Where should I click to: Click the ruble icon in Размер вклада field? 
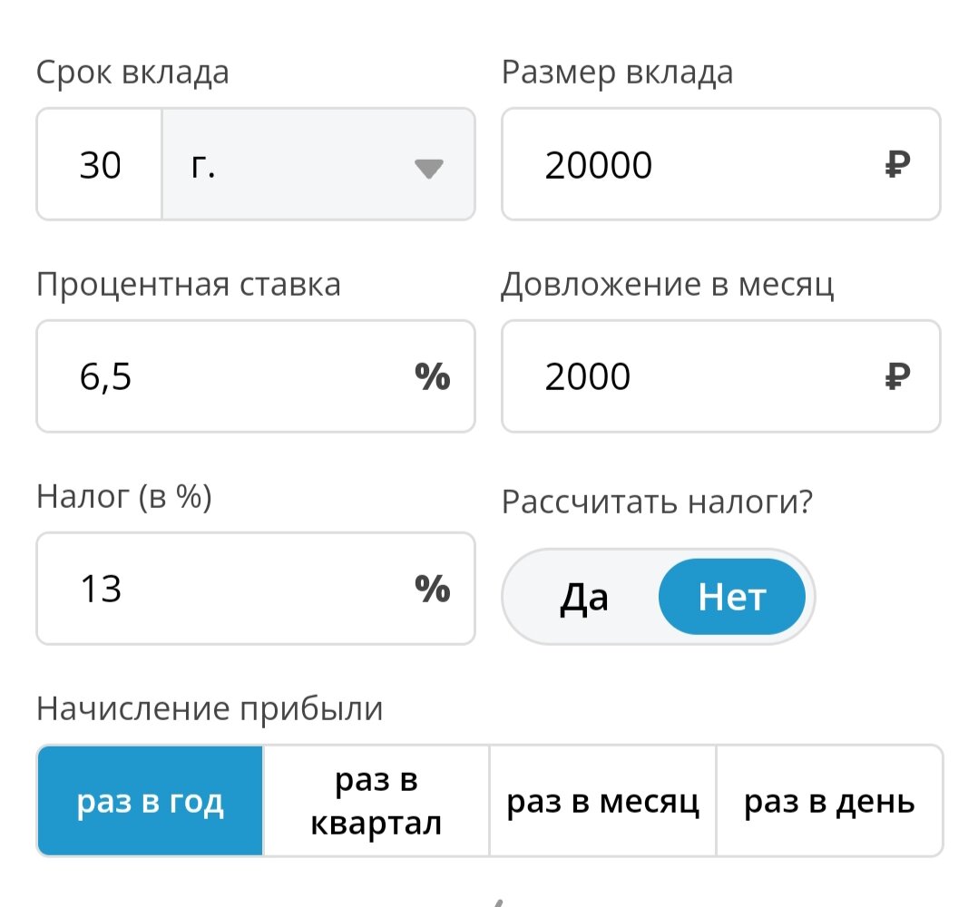coord(895,164)
